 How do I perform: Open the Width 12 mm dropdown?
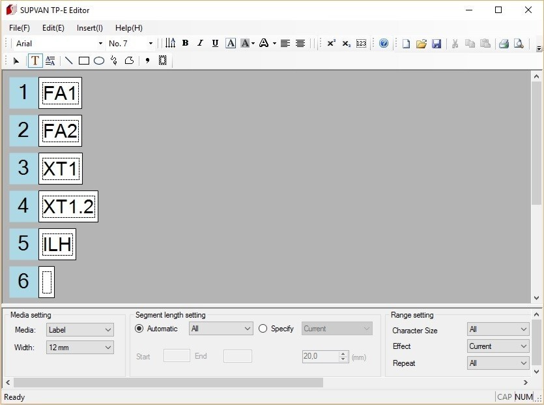coord(80,348)
